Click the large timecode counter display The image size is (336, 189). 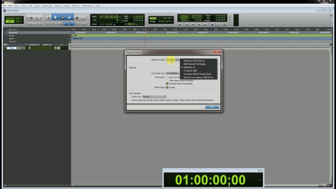pos(210,180)
